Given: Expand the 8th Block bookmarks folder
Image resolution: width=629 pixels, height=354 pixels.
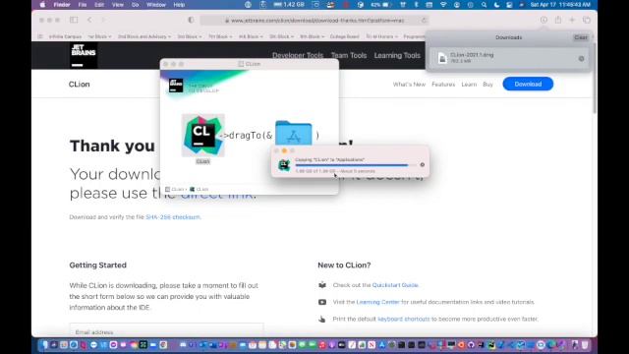Looking at the screenshot, I should point(313,36).
